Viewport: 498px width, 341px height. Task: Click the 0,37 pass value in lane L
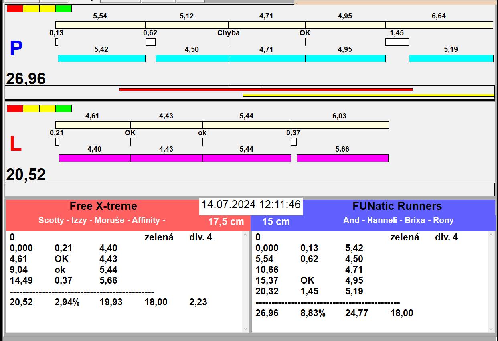click(293, 133)
